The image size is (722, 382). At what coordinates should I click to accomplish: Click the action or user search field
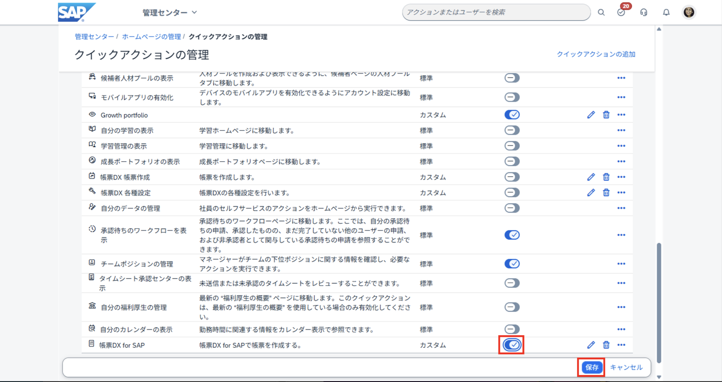click(x=495, y=12)
